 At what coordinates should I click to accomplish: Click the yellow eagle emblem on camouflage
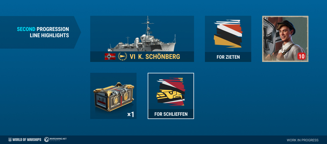tap(167, 95)
